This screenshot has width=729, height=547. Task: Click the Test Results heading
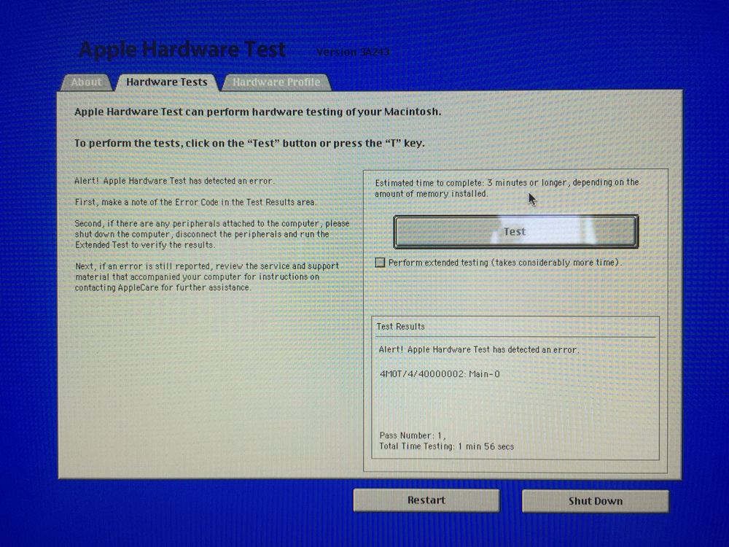pos(400,327)
